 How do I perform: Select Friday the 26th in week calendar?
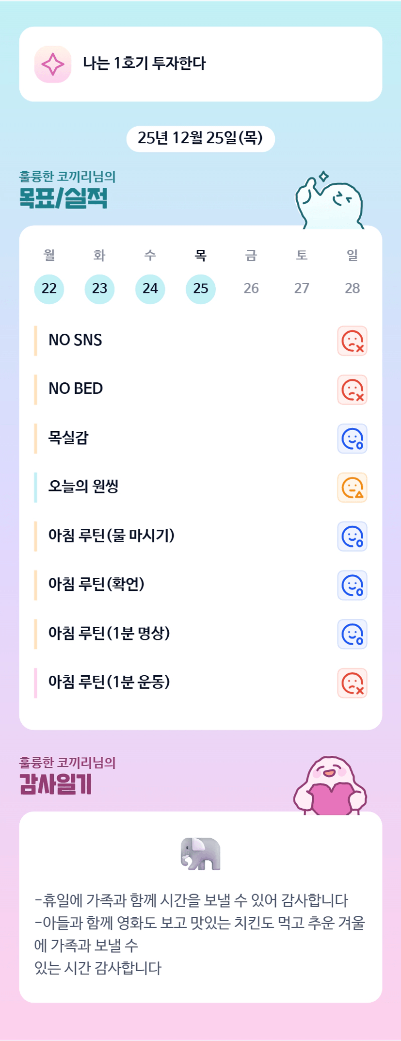click(251, 289)
